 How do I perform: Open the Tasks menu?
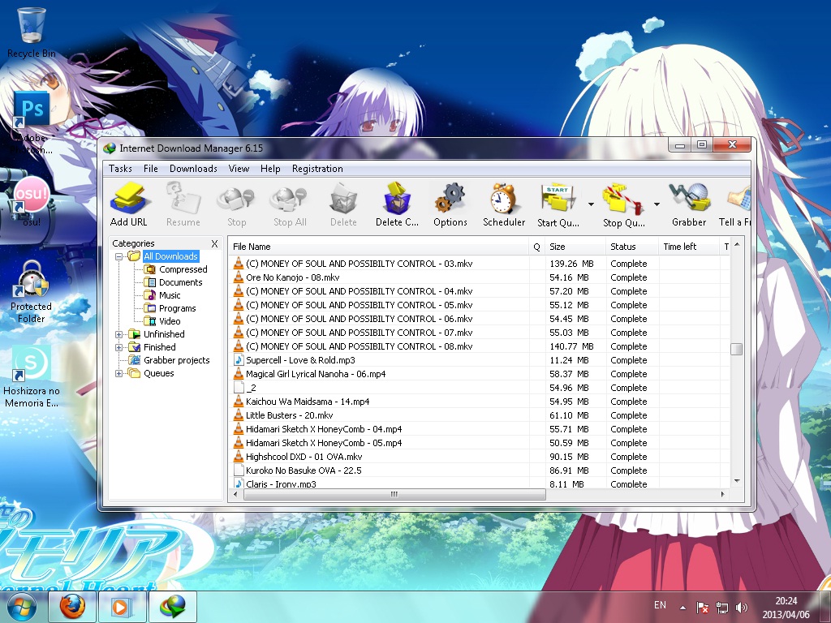pyautogui.click(x=120, y=169)
